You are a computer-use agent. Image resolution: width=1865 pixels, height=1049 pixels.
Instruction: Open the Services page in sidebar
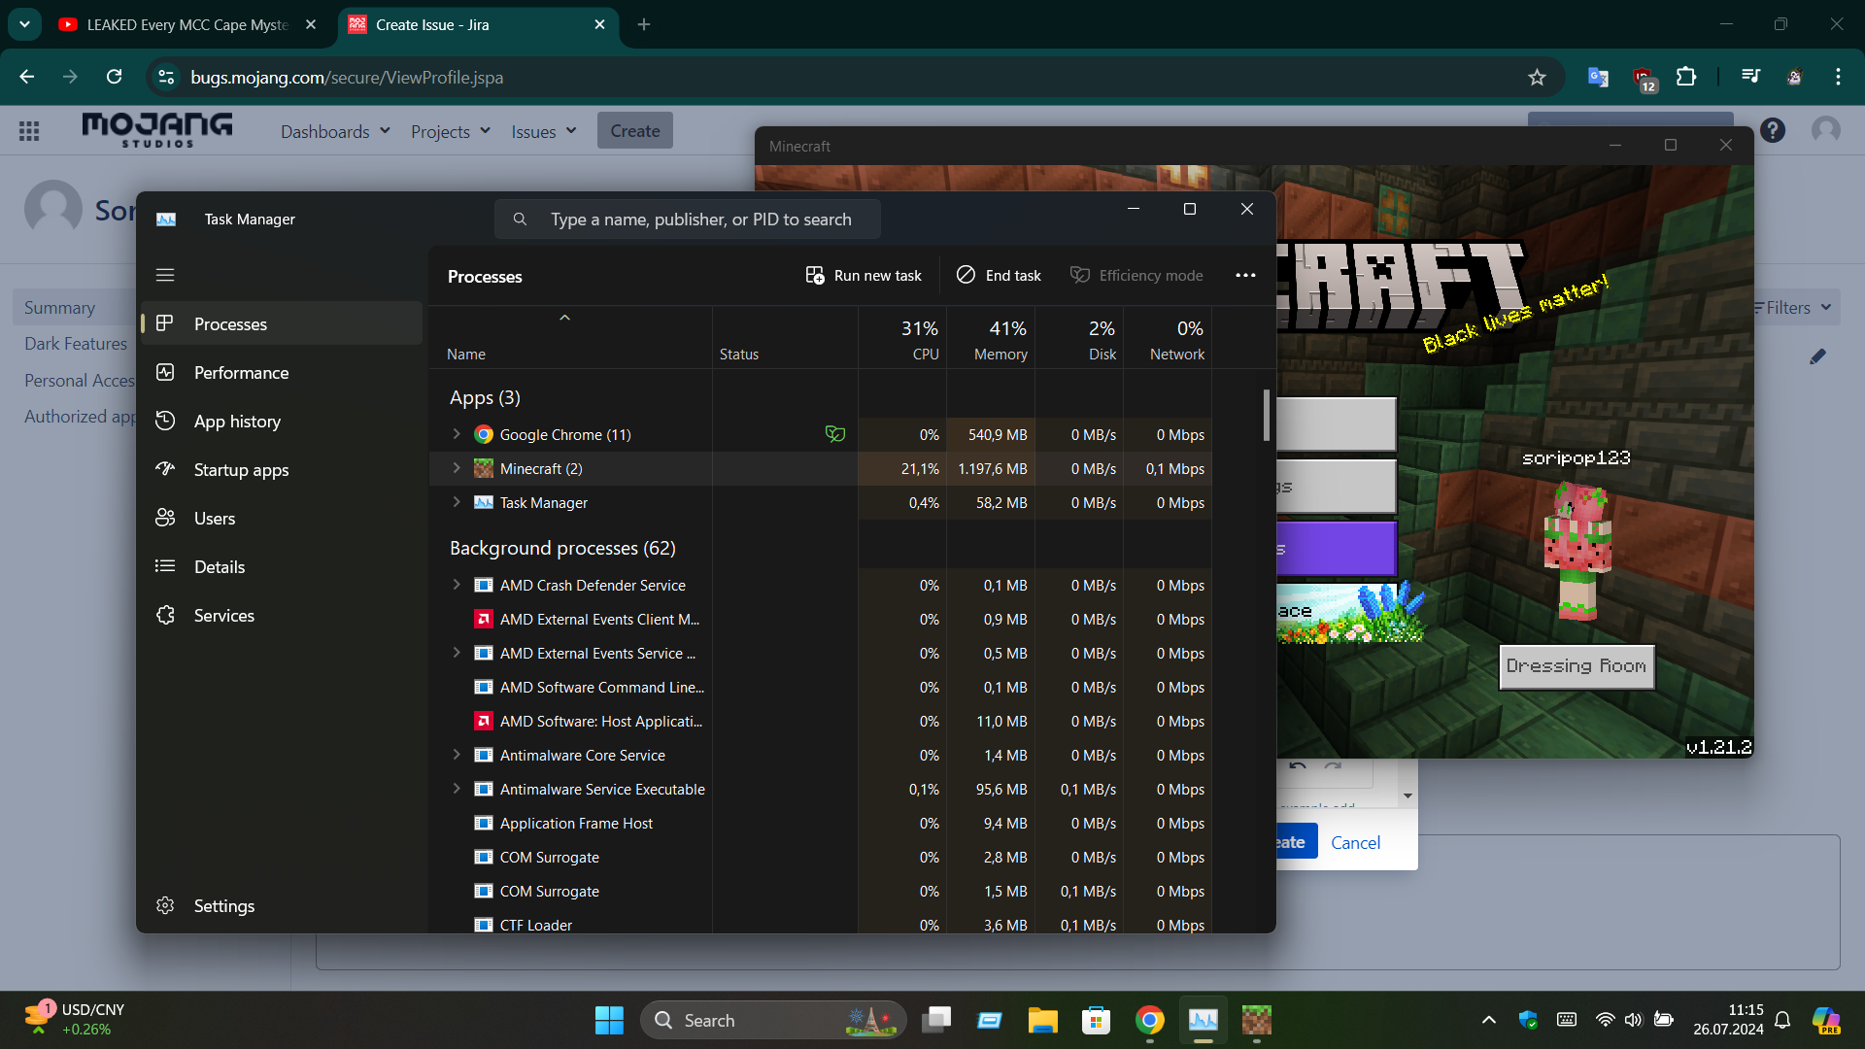point(223,616)
